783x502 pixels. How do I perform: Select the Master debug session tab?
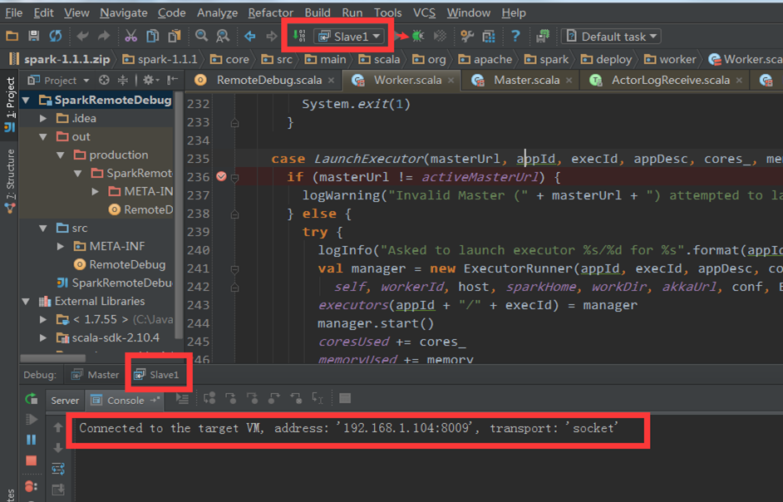click(96, 375)
